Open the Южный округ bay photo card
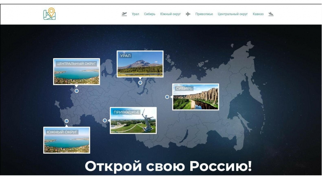322x179 pixels. click(x=67, y=140)
